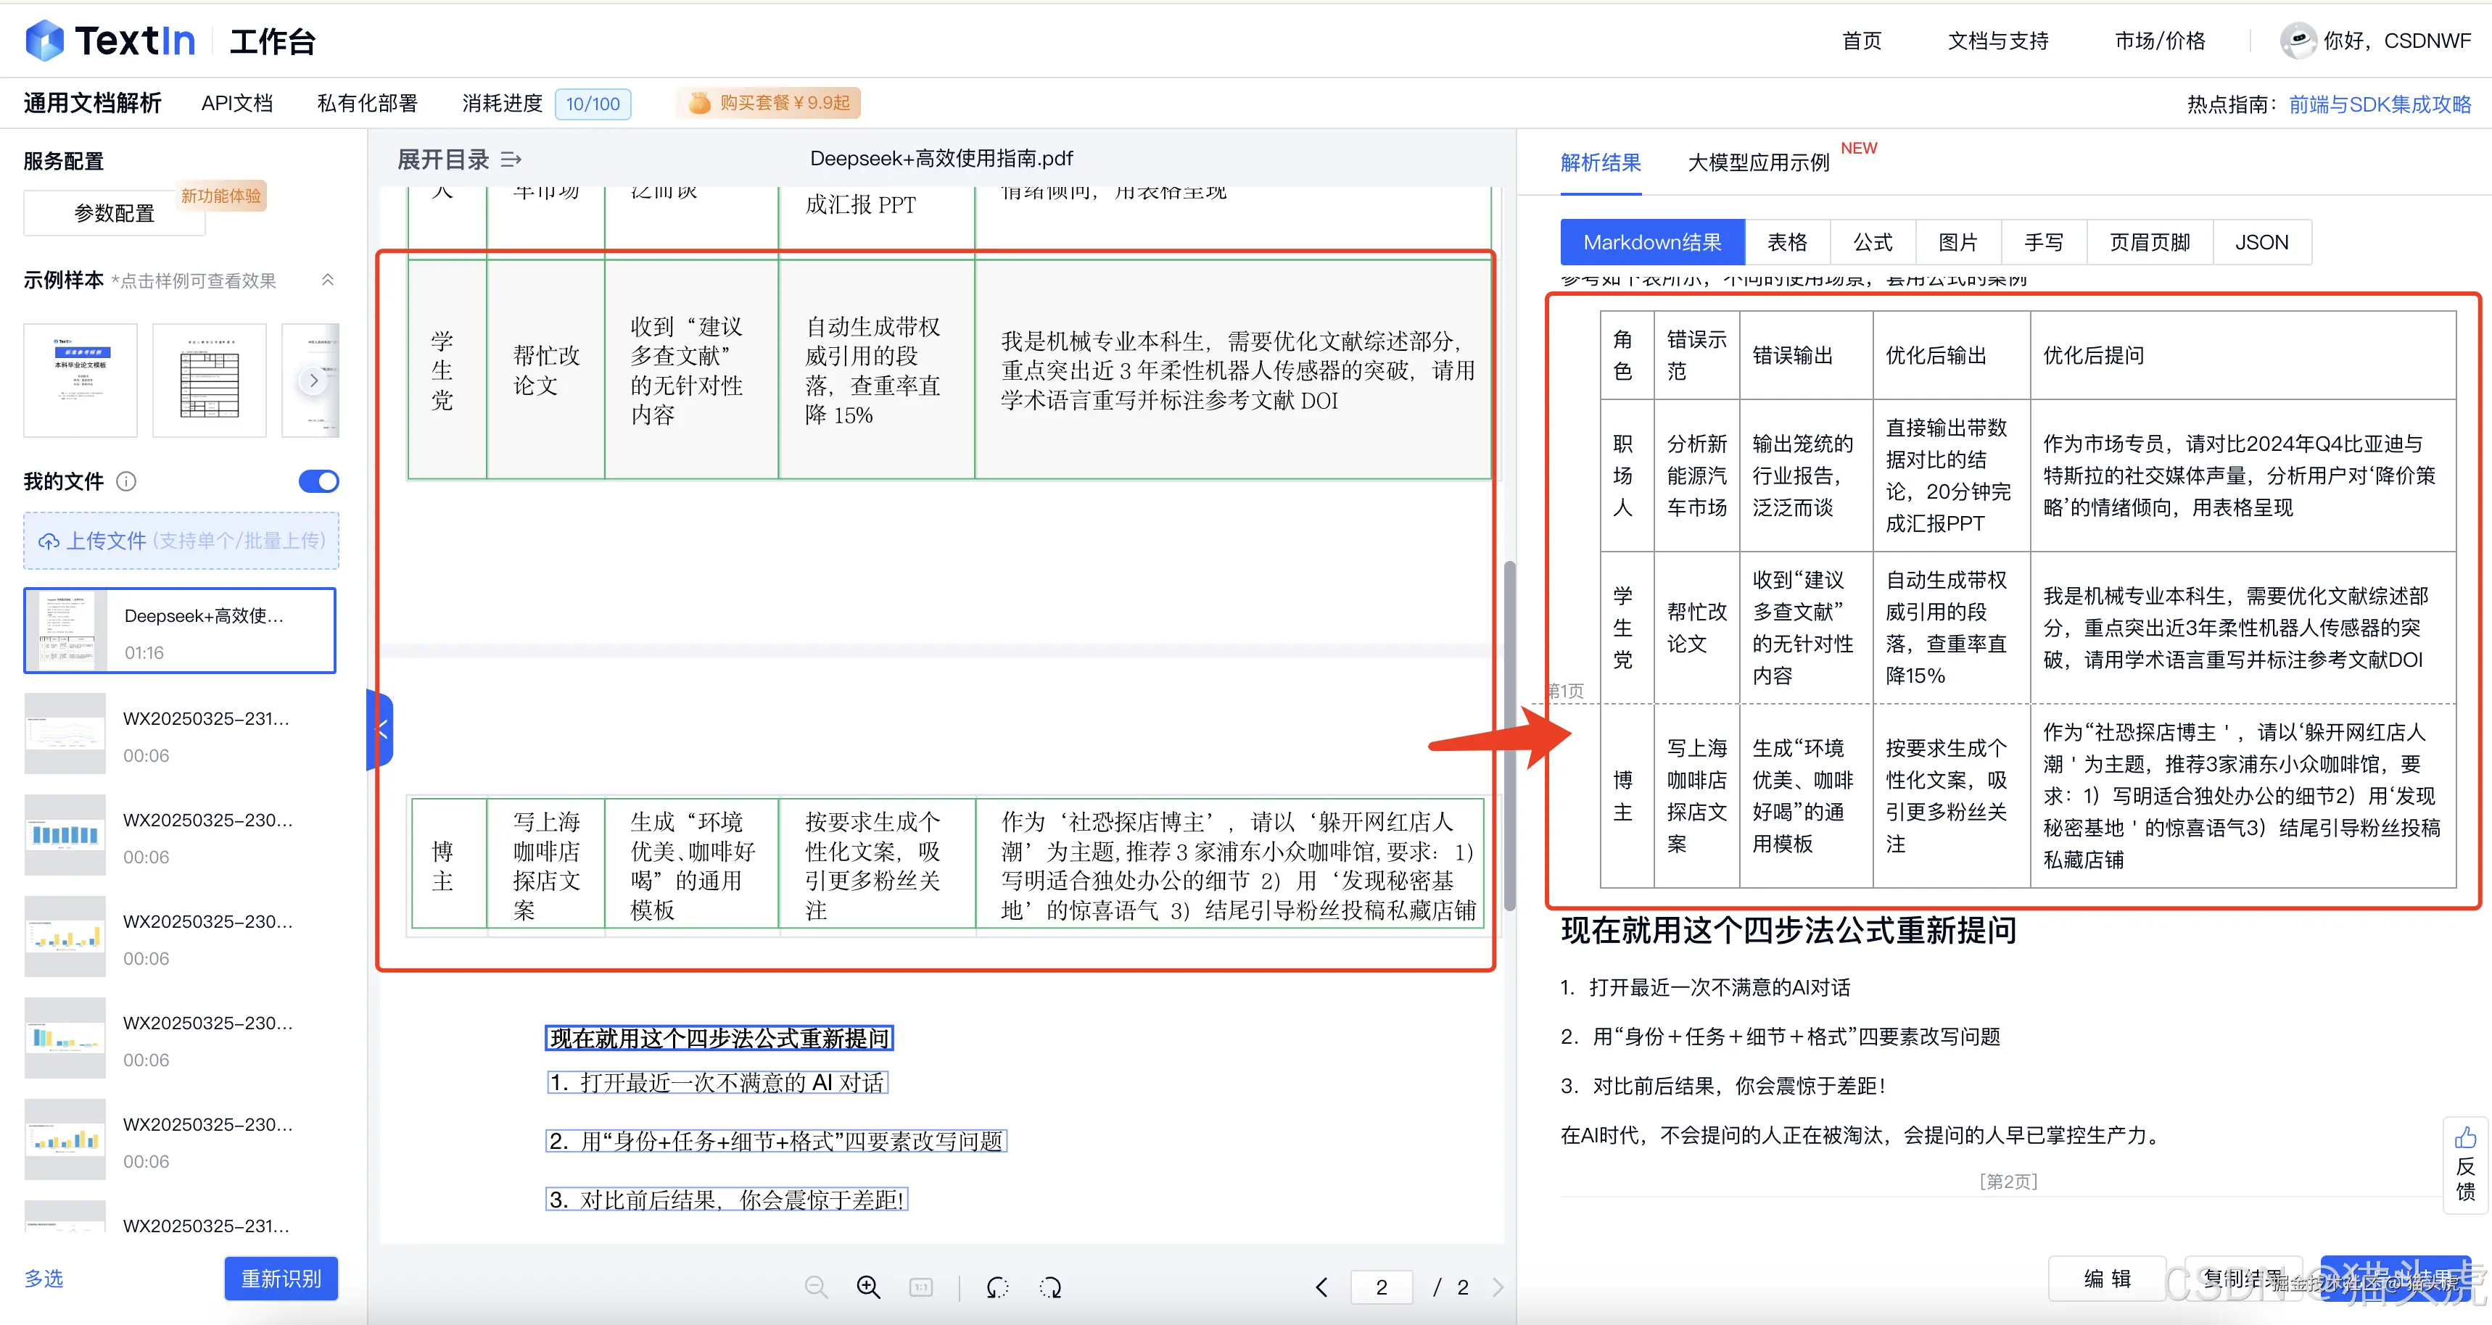The image size is (2492, 1325).
Task: Rotate the page clockwise
Action: [x=1049, y=1287]
